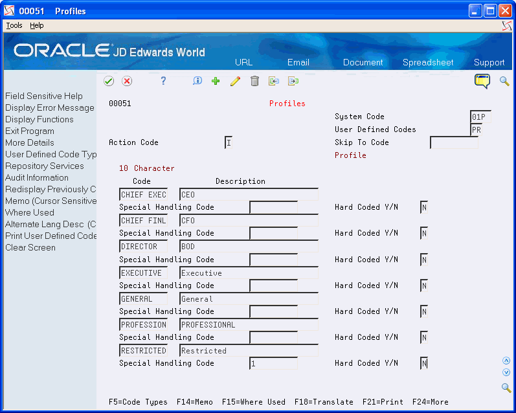The height and width of the screenshot is (413, 516).
Task: Click the trash can Delete icon
Action: (x=254, y=81)
